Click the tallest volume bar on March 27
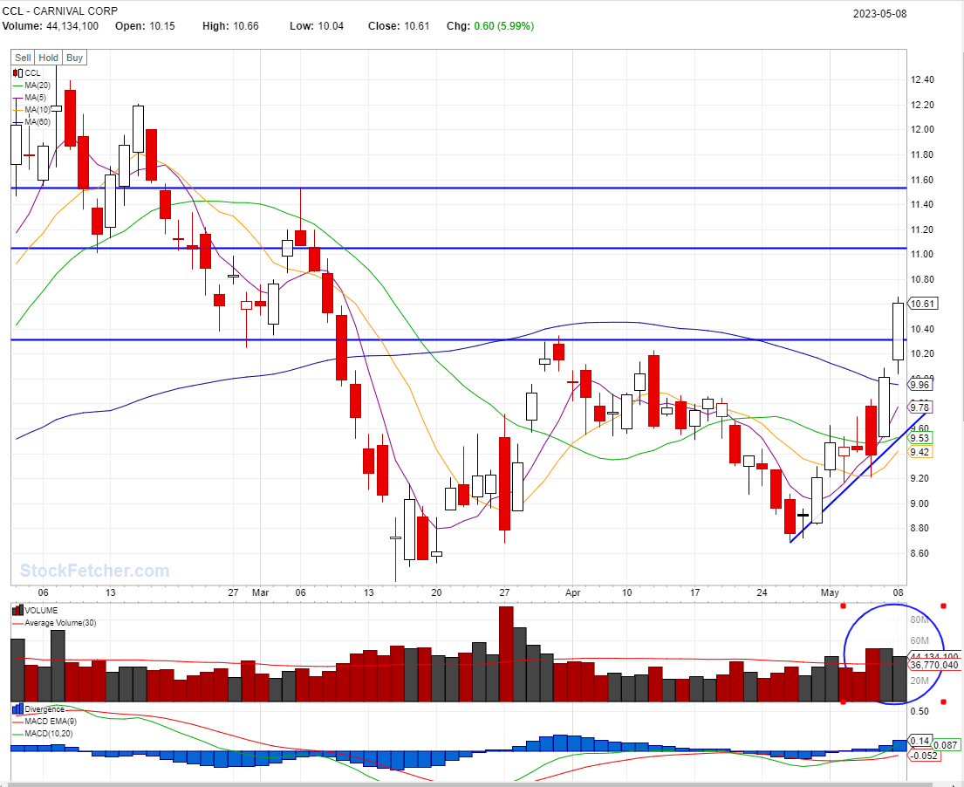The image size is (964, 787). [x=506, y=654]
